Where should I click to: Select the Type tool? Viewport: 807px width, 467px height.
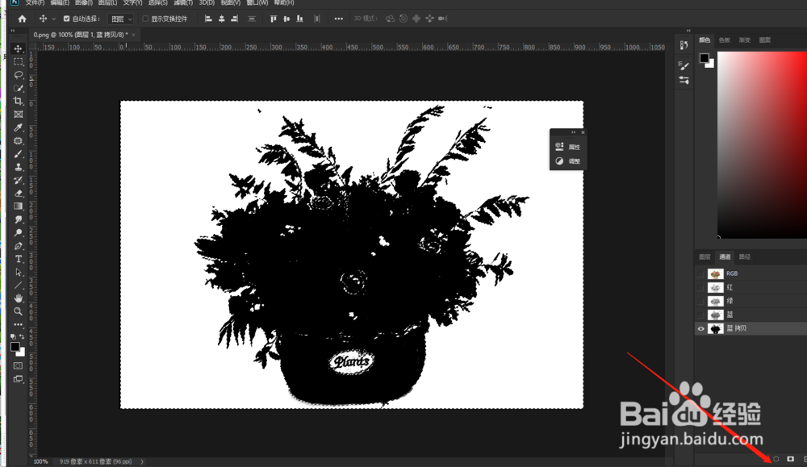(x=18, y=259)
